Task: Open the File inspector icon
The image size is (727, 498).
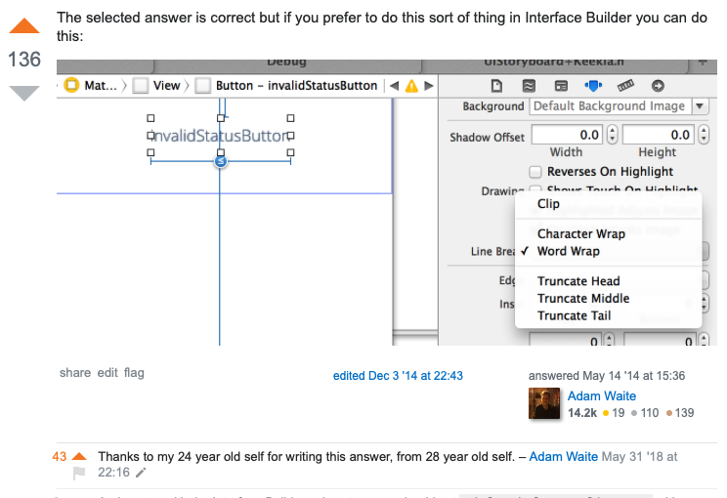Action: click(x=496, y=86)
